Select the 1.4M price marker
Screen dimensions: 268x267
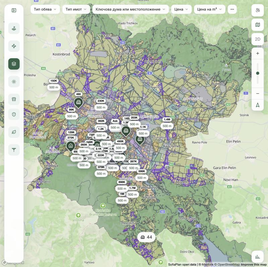point(167,119)
